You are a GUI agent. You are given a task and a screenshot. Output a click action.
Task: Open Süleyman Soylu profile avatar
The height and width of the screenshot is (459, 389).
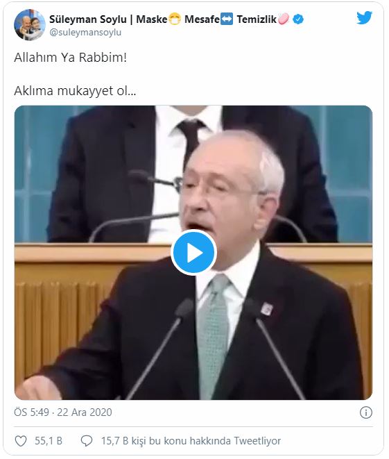[x=30, y=25]
